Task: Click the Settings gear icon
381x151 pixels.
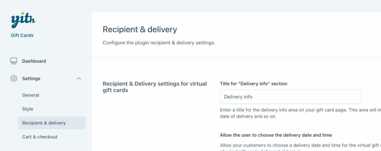Action: [x=14, y=78]
